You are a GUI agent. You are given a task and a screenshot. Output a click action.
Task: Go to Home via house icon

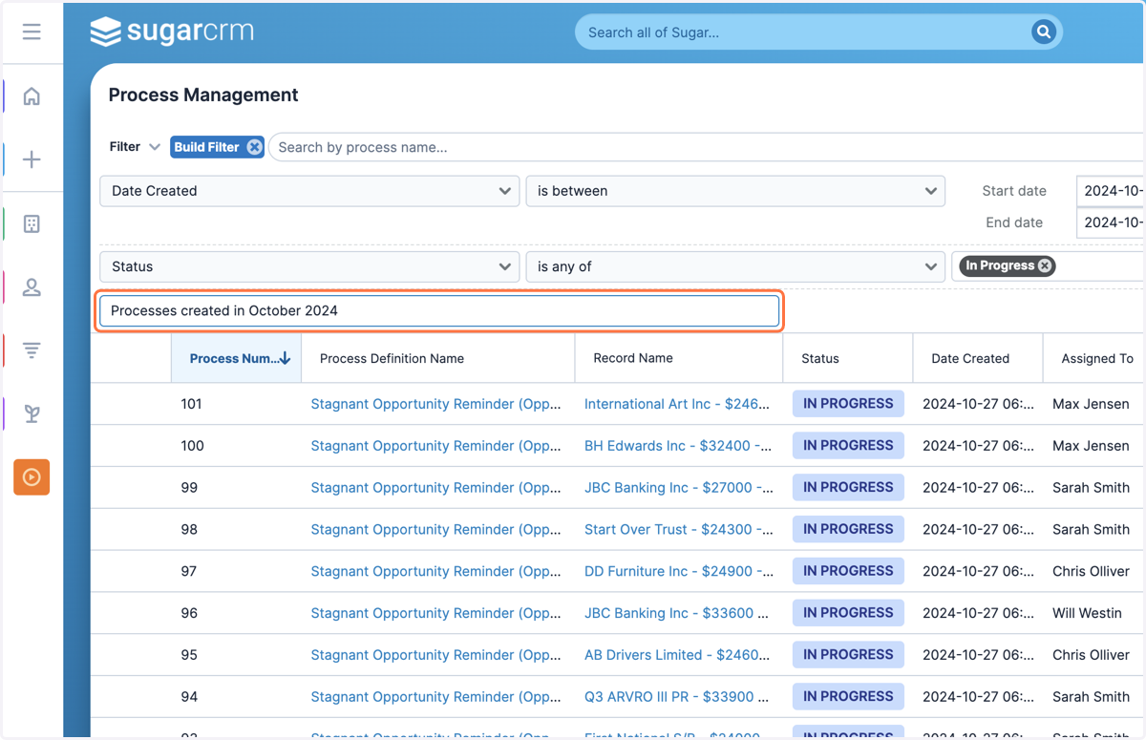32,96
